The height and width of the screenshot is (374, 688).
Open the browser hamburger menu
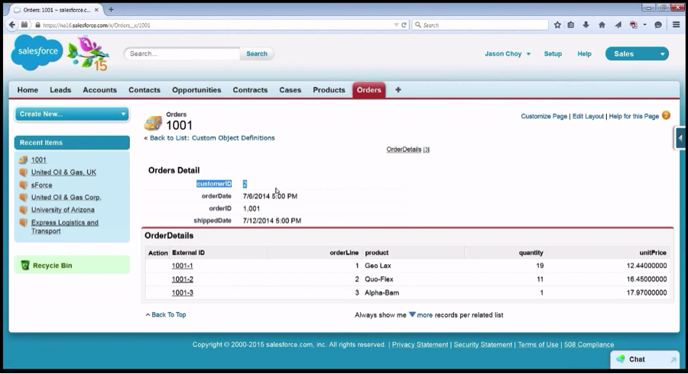point(677,25)
